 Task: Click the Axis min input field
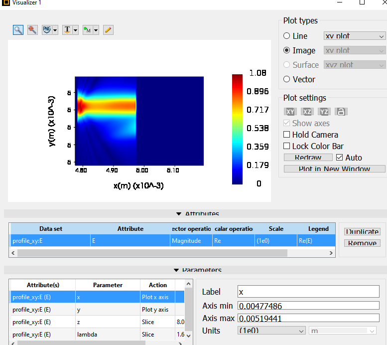pos(308,306)
